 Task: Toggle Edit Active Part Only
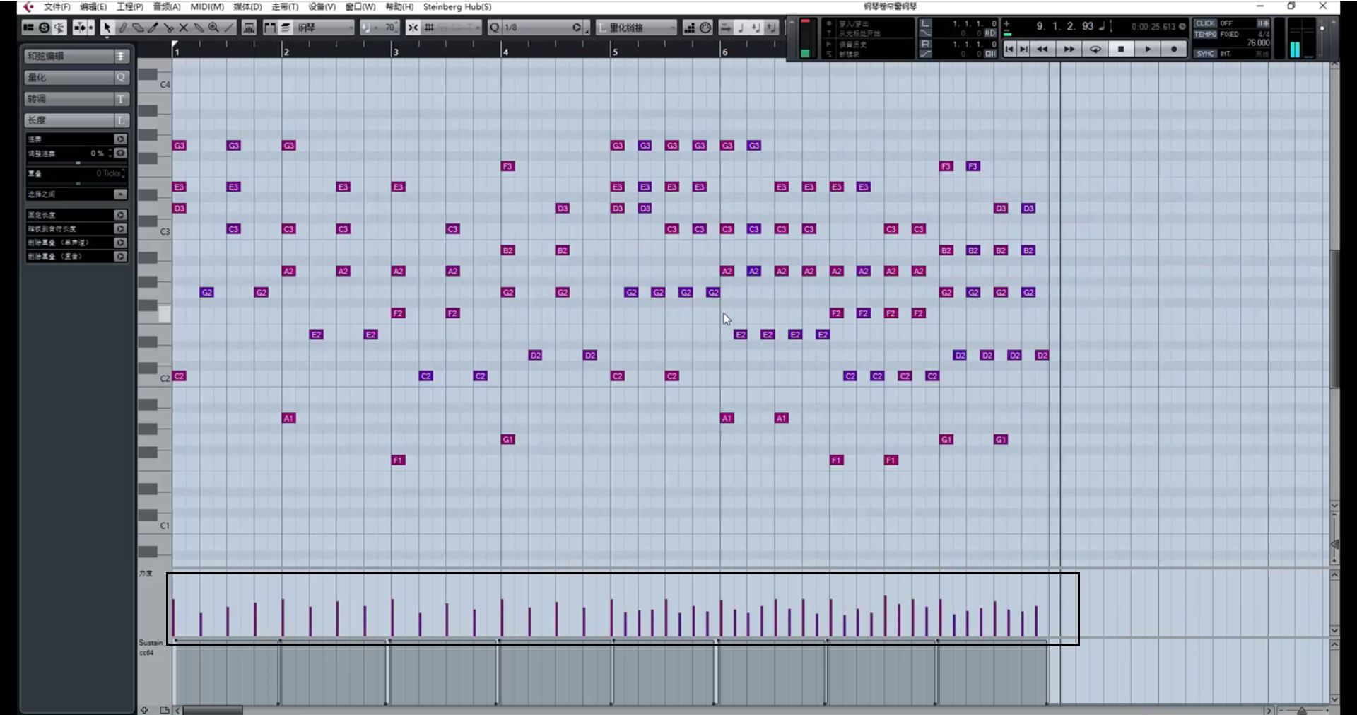point(286,28)
